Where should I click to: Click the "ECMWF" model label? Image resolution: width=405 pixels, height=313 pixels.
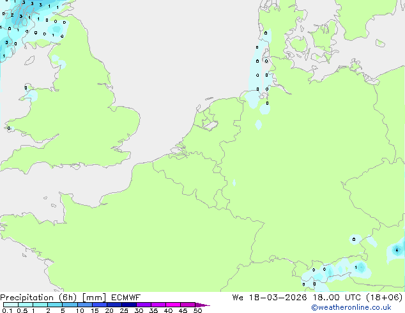tap(126, 298)
